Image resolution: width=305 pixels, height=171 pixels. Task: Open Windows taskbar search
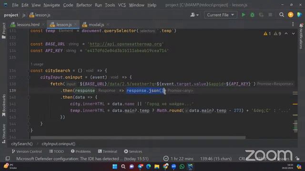tap(123, 167)
